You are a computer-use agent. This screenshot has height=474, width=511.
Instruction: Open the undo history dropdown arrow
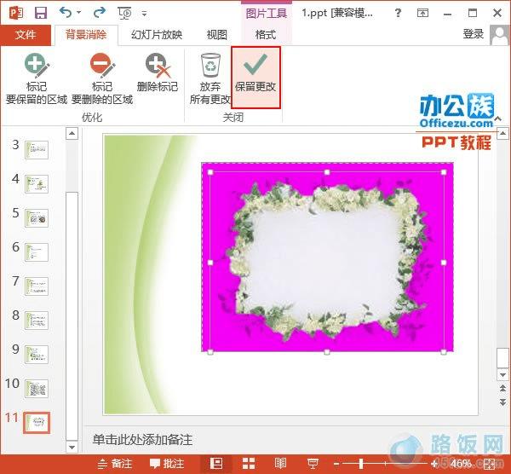pyautogui.click(x=79, y=13)
